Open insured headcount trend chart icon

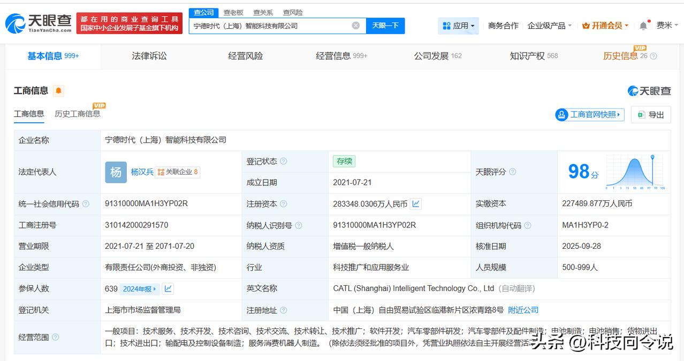pyautogui.click(x=168, y=289)
